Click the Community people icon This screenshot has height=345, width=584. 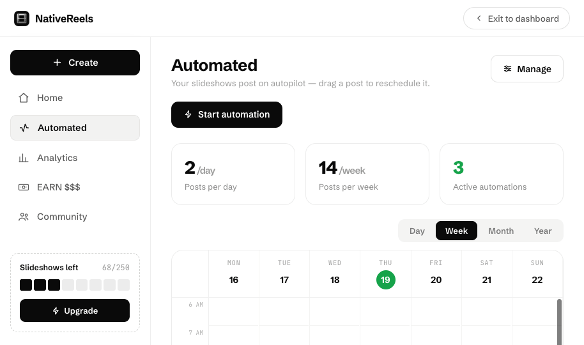(x=24, y=217)
